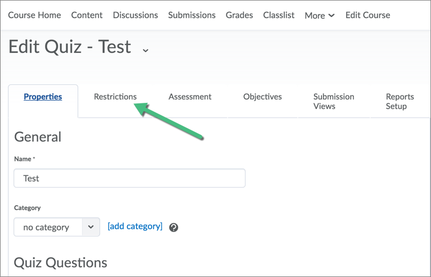Switch to the Assessment tab
This screenshot has height=277, width=431.
coord(190,97)
